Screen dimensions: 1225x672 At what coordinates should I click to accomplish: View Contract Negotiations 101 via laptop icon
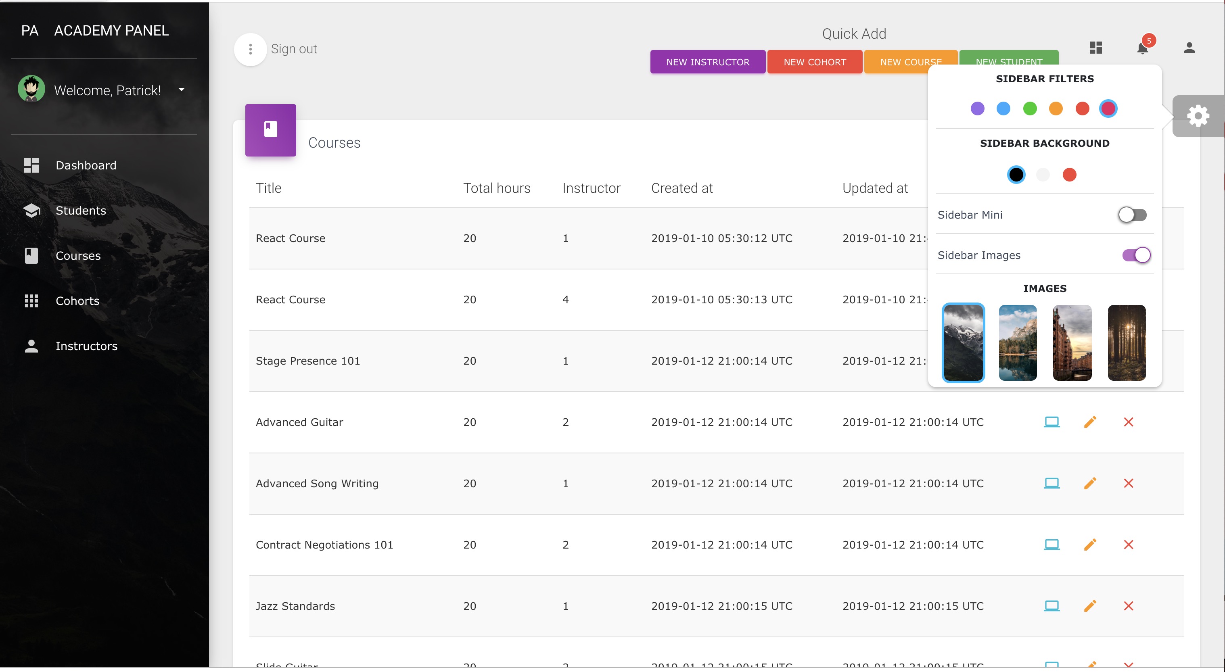click(x=1051, y=545)
